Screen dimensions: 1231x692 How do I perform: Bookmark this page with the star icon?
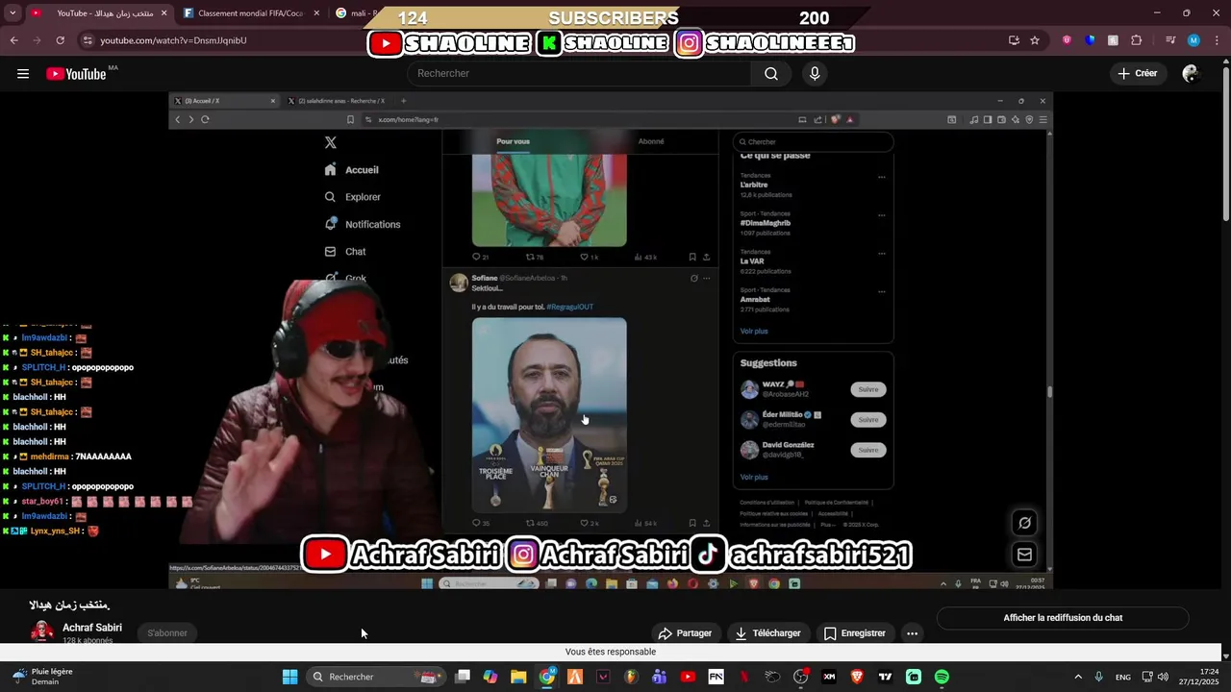[1035, 40]
